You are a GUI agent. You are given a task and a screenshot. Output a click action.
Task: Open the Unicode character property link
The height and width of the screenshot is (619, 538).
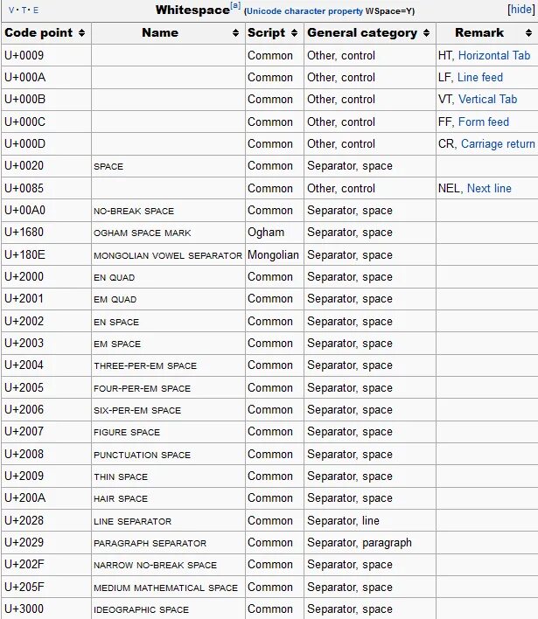click(304, 11)
